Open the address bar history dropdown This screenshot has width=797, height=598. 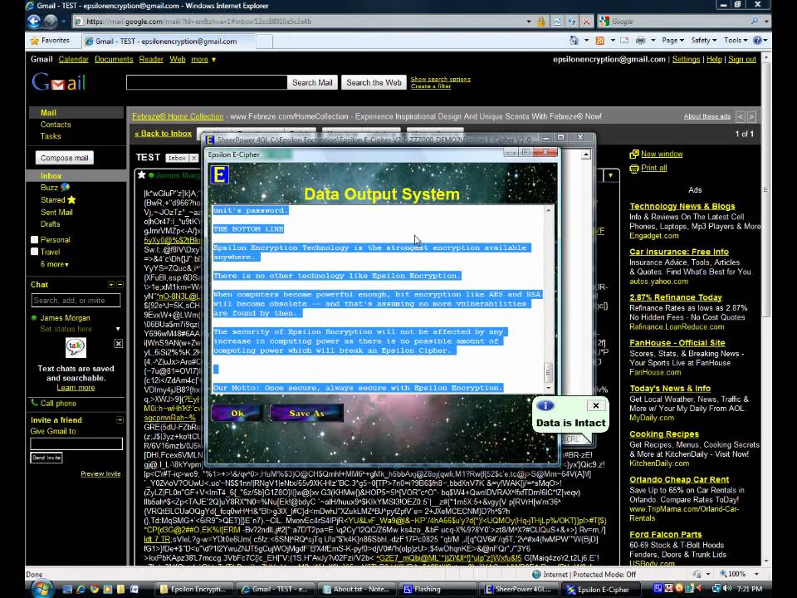tap(529, 22)
